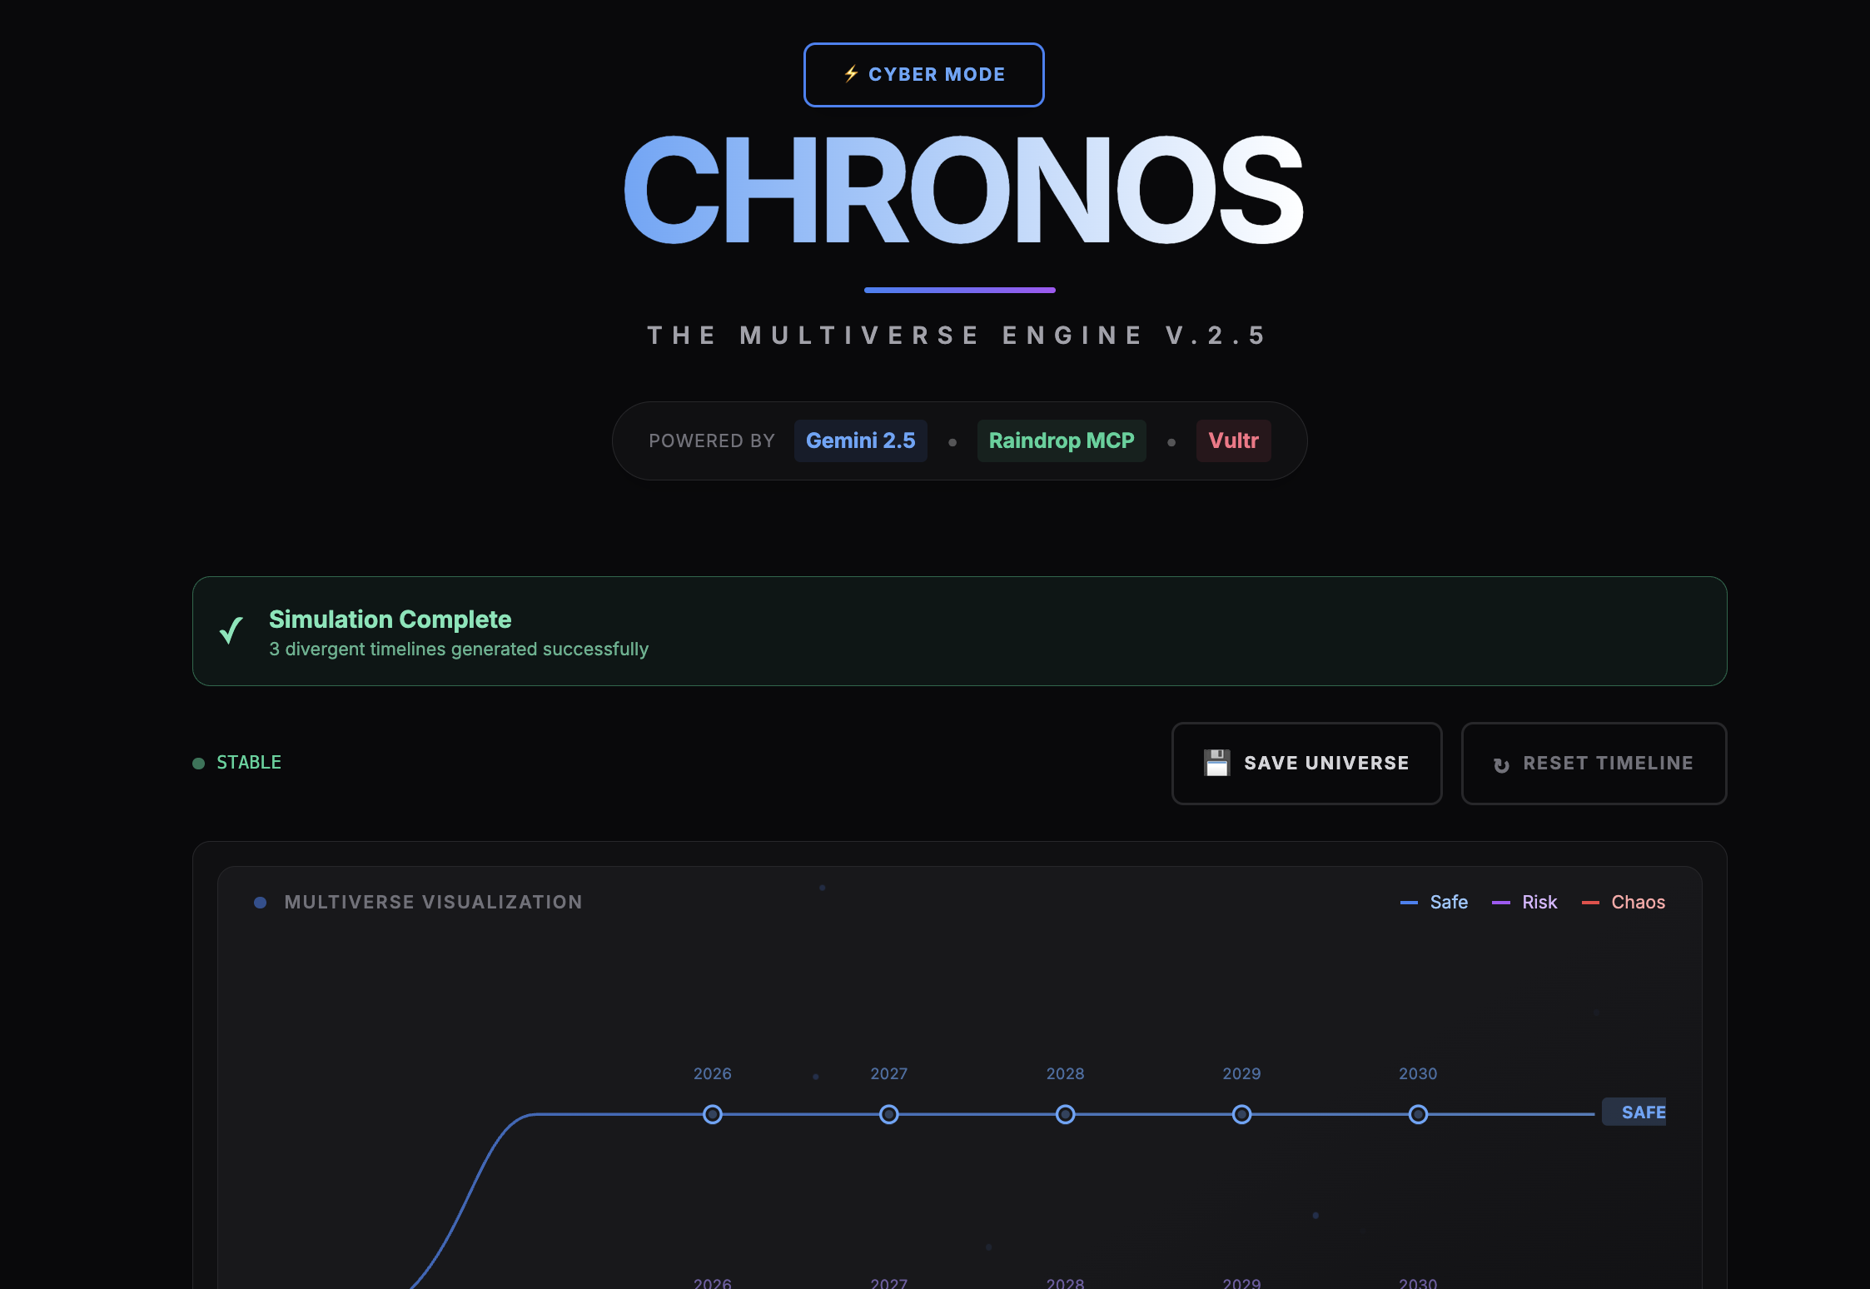Select the 2026 node on Safe timeline
The height and width of the screenshot is (1289, 1870).
(712, 1114)
